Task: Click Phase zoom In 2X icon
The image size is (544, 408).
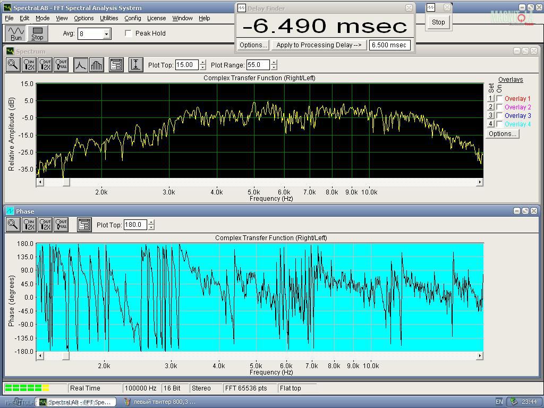Action: click(x=29, y=225)
